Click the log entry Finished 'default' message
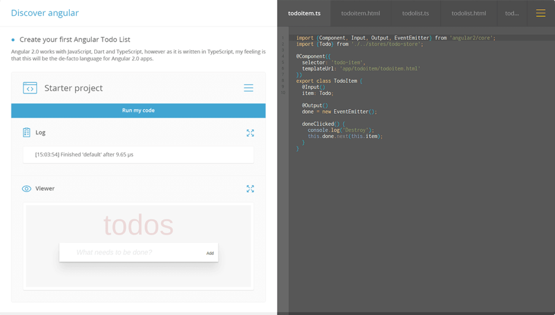Image resolution: width=555 pixels, height=315 pixels. (84, 155)
